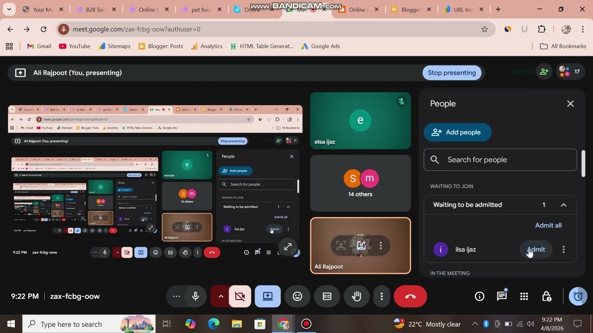Click the blue clock timer icon

coord(578,296)
